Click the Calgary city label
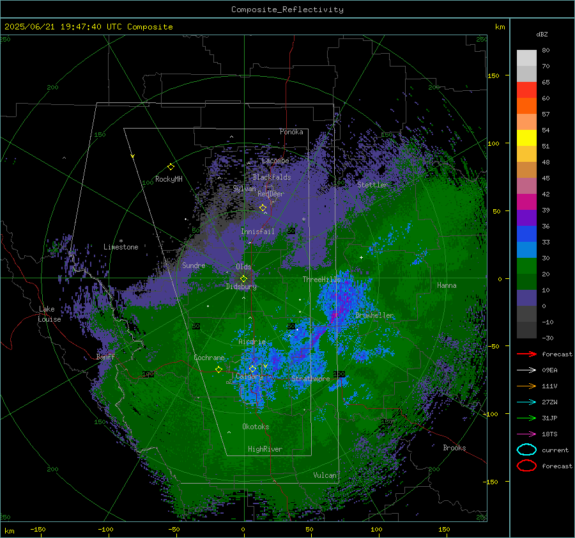The image size is (575, 538). 249,376
